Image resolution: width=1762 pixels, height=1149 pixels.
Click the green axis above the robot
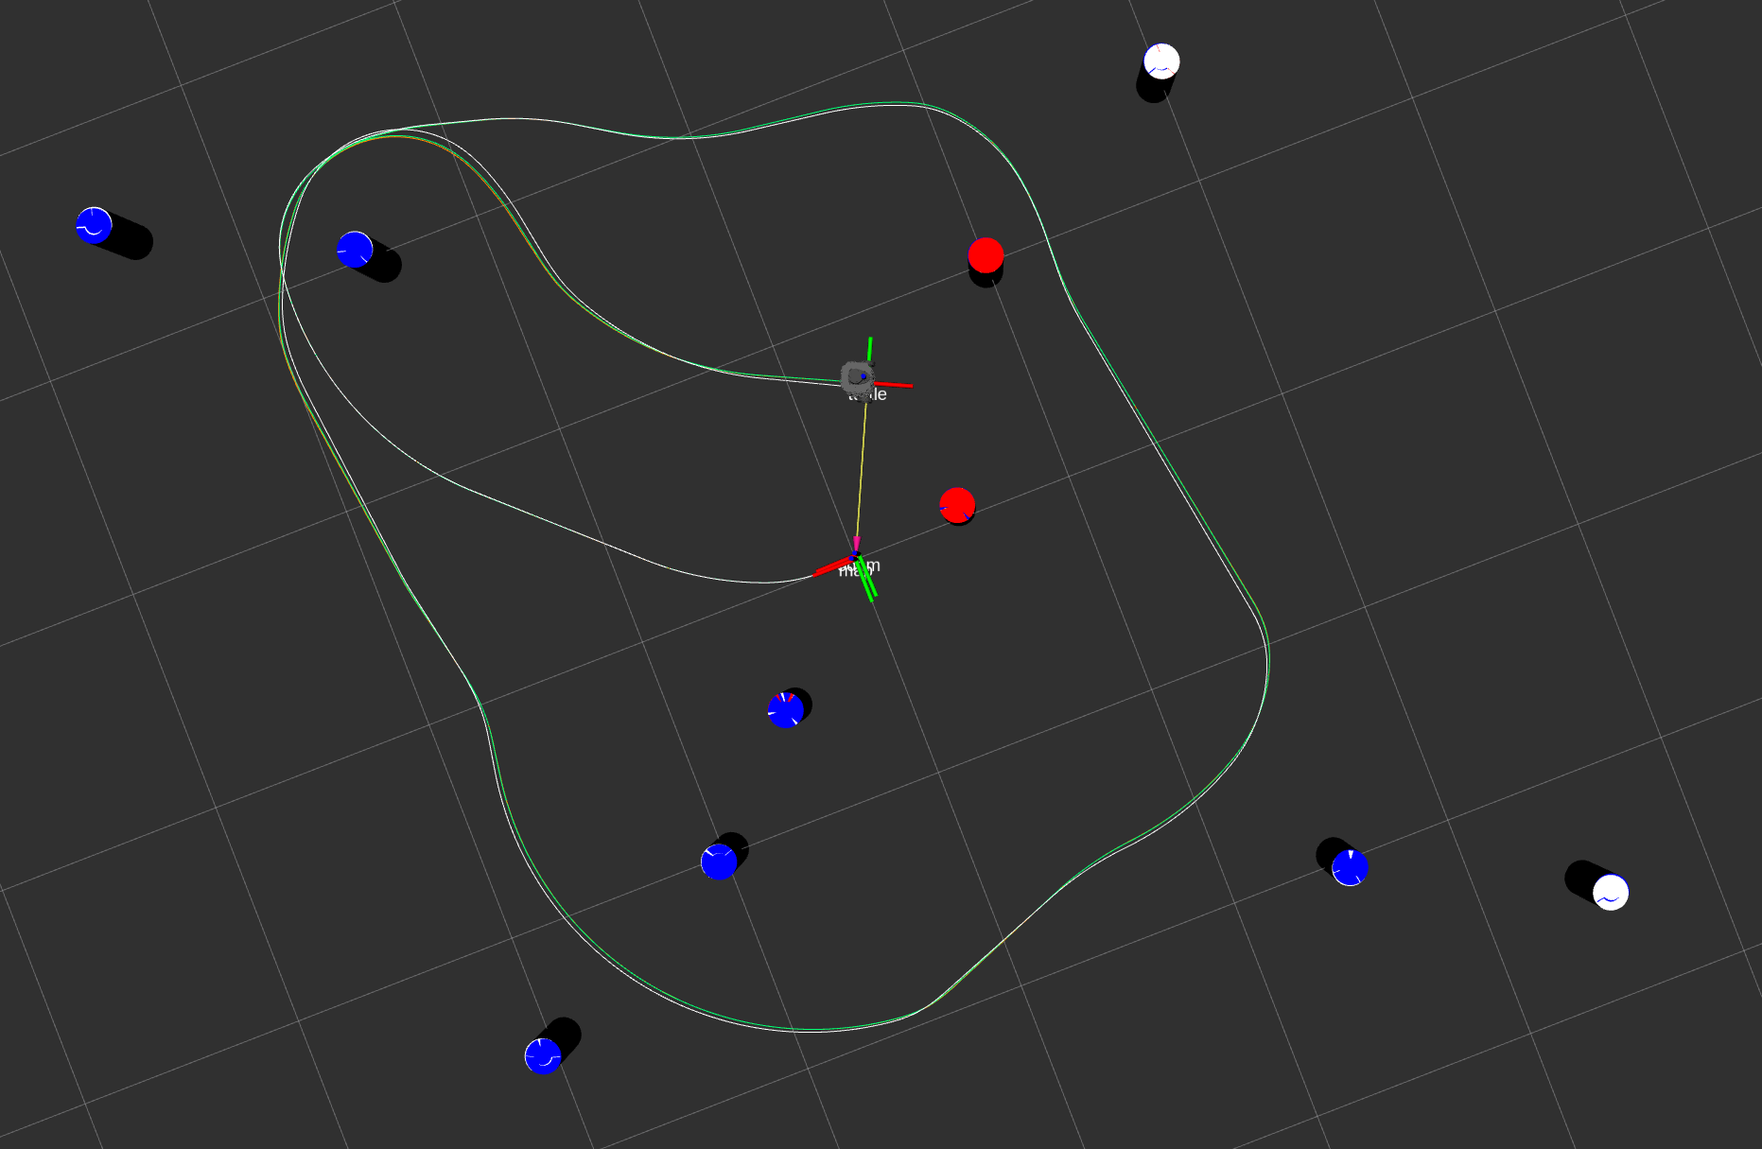tap(870, 348)
